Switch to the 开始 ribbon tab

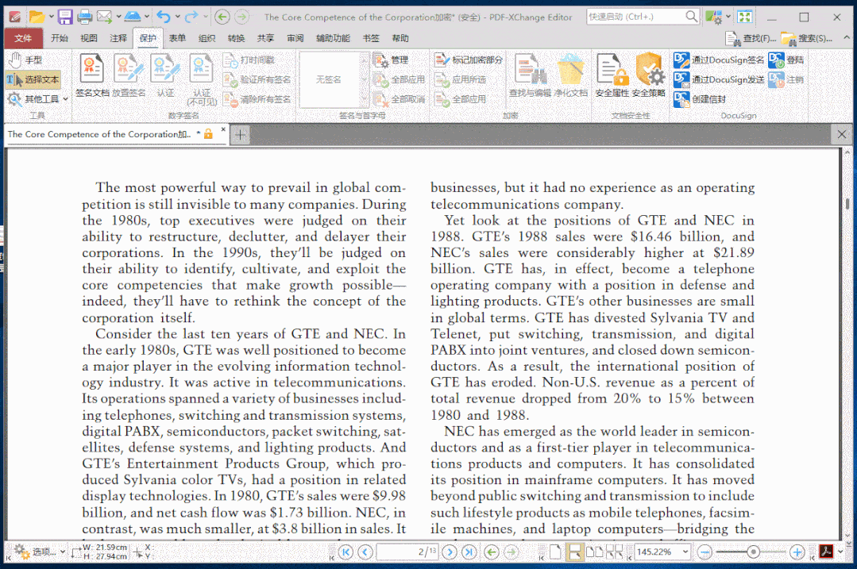61,37
